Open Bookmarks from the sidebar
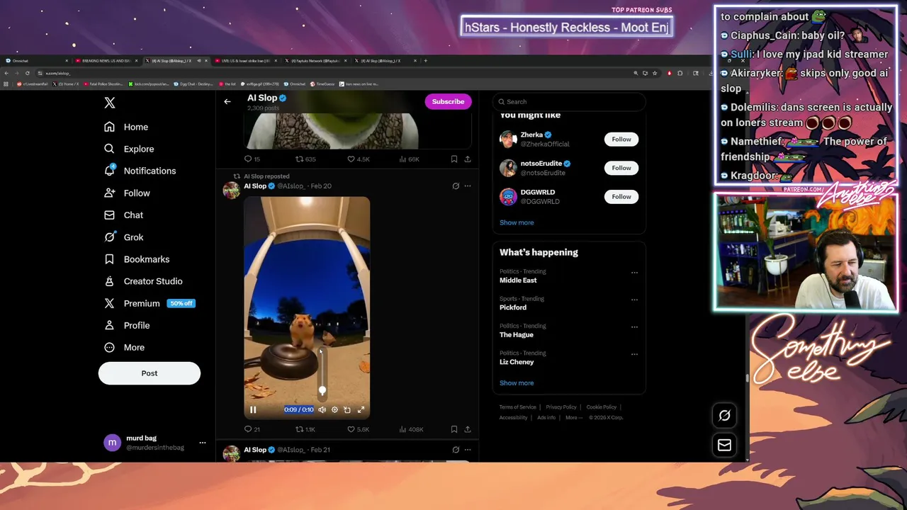 [137, 259]
